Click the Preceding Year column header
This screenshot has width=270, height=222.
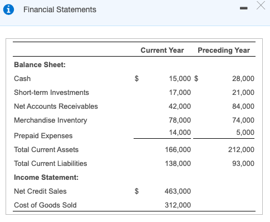tap(224, 51)
